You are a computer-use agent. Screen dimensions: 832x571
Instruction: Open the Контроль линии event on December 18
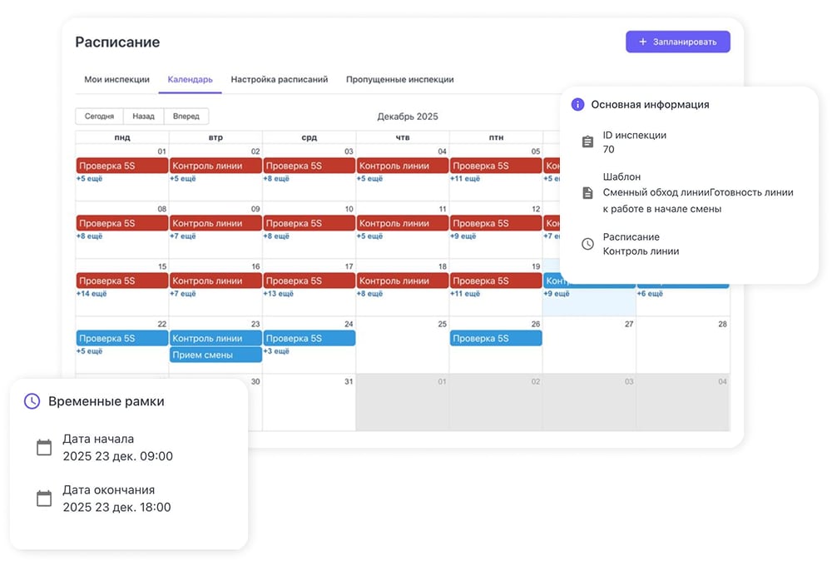(x=402, y=281)
